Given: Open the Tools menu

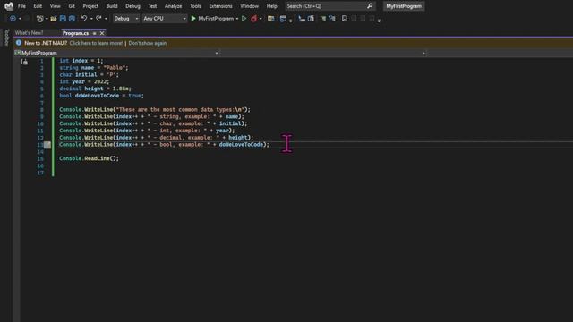Looking at the screenshot, I should [195, 6].
